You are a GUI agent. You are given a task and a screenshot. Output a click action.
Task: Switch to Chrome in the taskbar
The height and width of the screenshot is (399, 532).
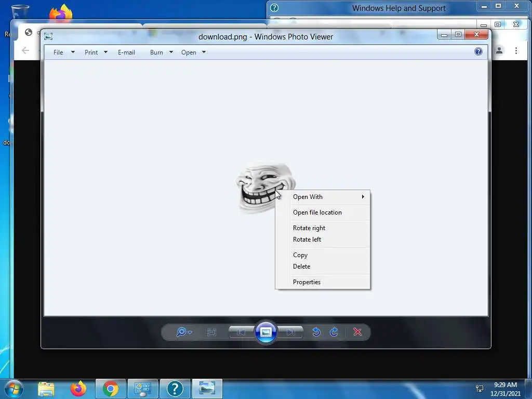tap(111, 389)
